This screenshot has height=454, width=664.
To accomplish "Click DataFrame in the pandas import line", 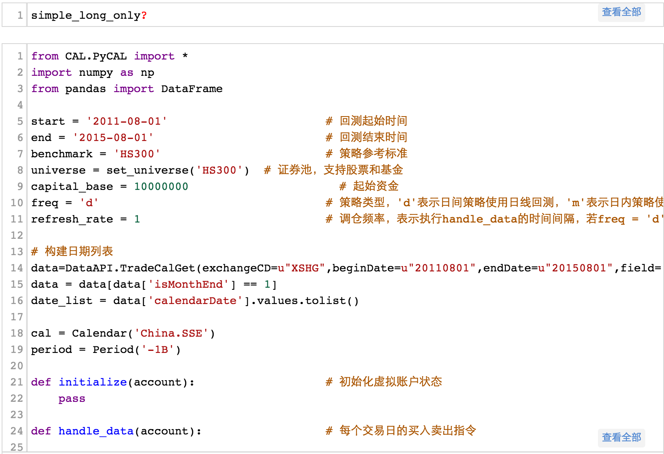I will 192,89.
